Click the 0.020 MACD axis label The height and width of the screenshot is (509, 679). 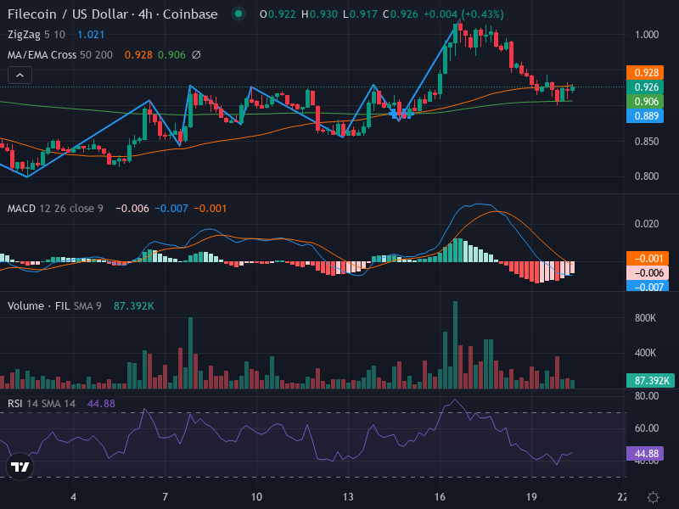pyautogui.click(x=647, y=224)
